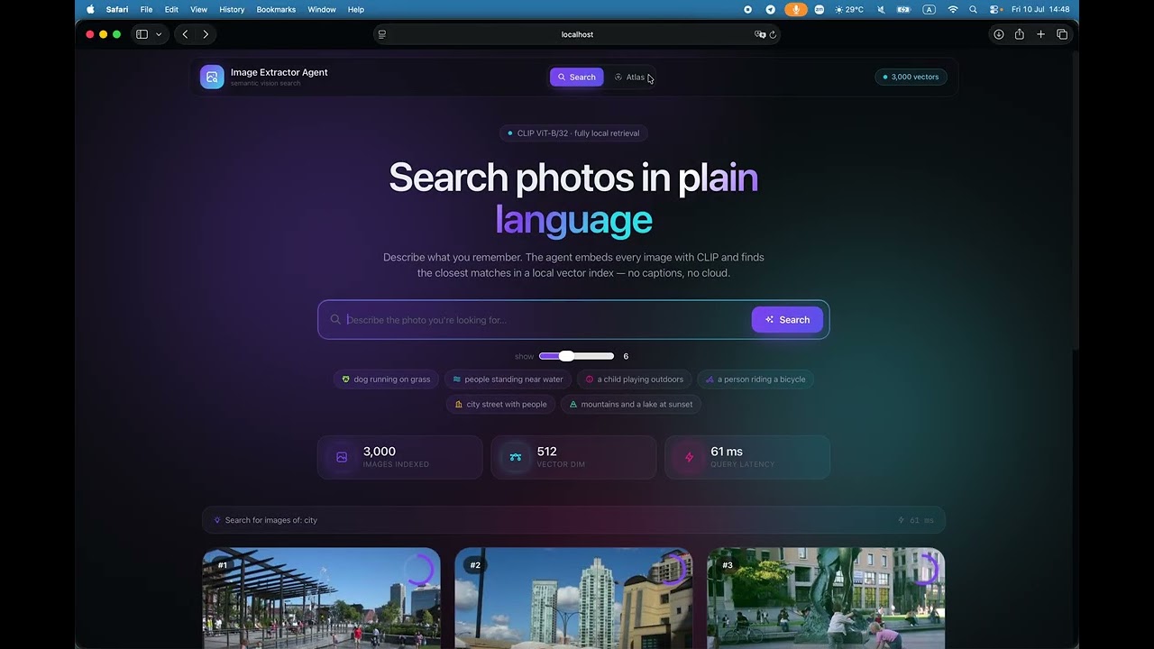Click the lightning icon in the Query Latency card

pyautogui.click(x=689, y=457)
